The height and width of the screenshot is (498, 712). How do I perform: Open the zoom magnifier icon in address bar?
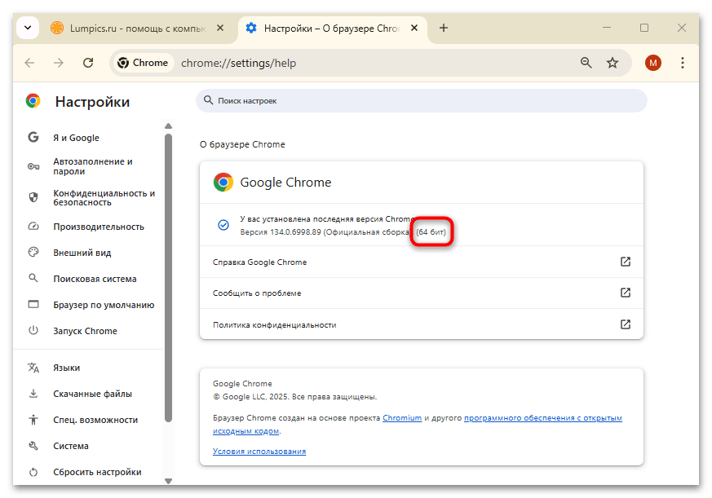(x=586, y=63)
